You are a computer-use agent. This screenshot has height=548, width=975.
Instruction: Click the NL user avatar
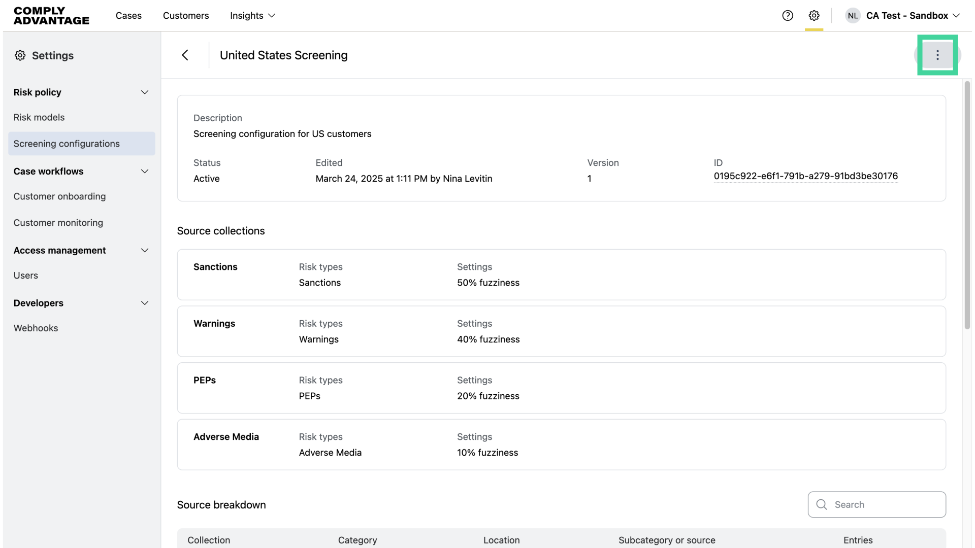[x=853, y=16]
